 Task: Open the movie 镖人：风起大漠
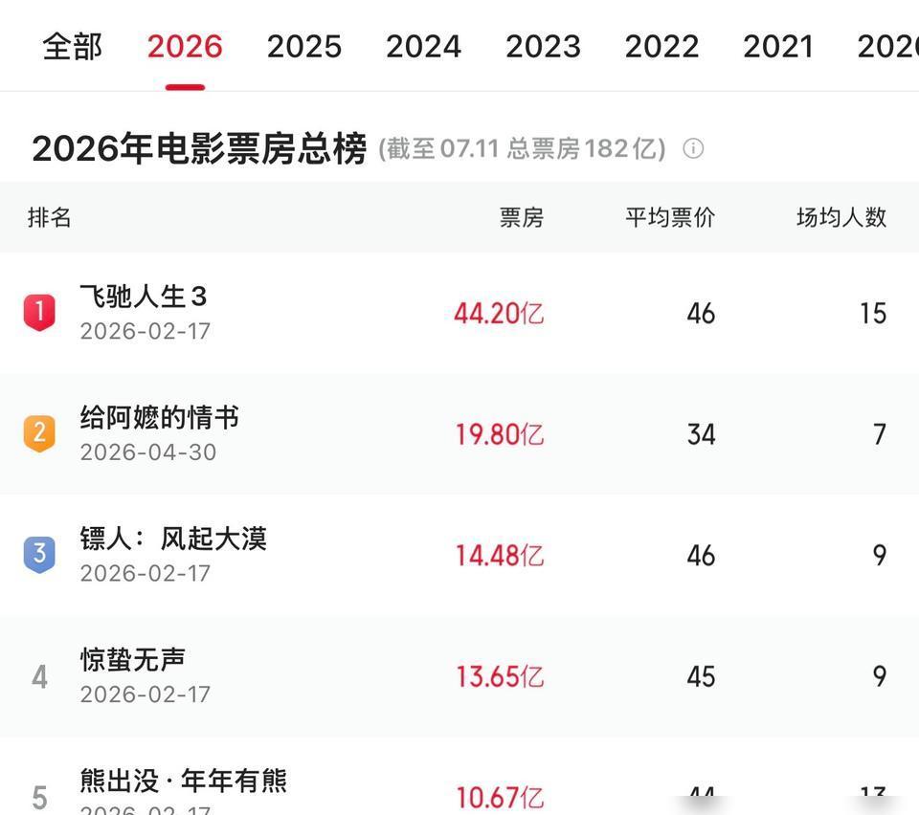[x=173, y=538]
